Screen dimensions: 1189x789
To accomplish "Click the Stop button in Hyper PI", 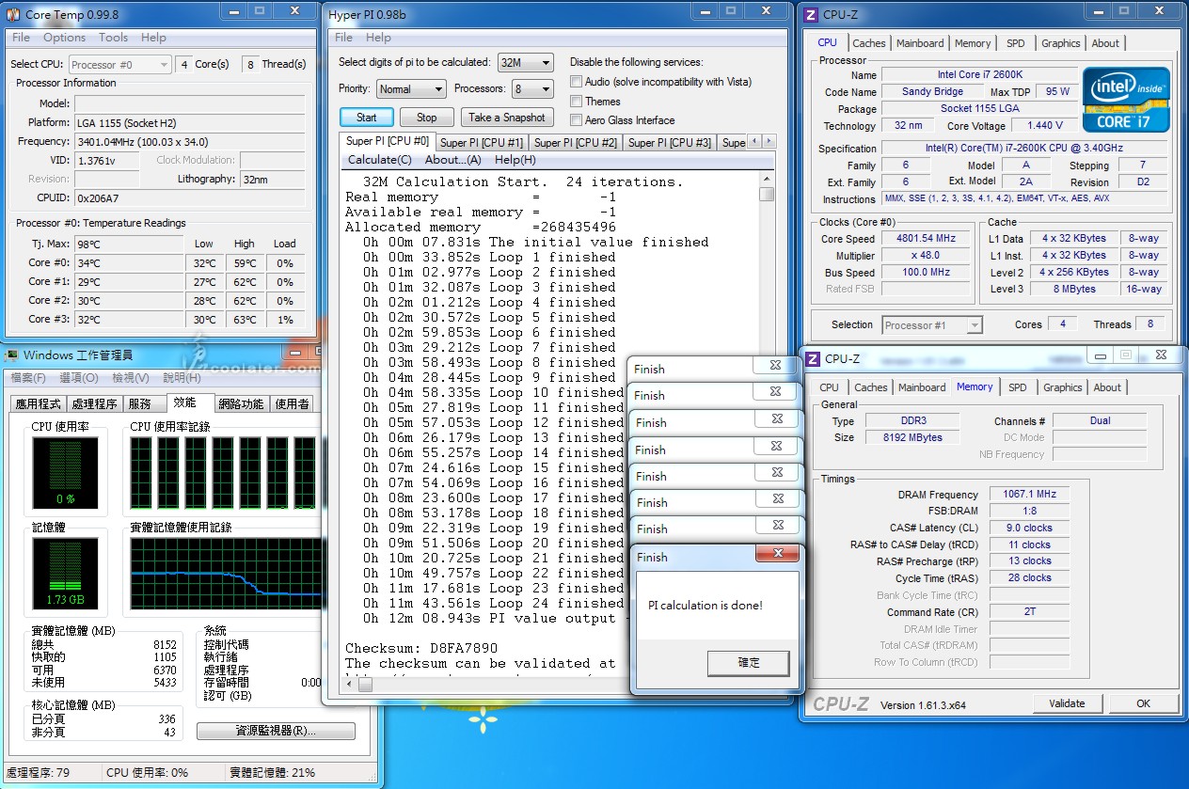I will click(x=427, y=118).
